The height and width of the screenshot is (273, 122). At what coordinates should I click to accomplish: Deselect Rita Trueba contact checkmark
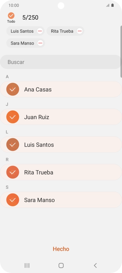click(x=13, y=172)
